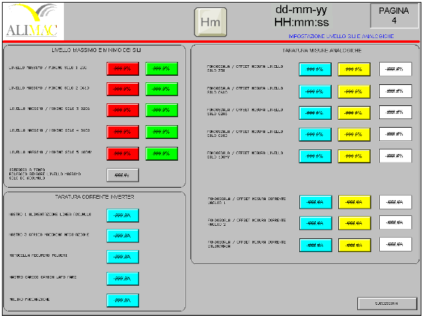Click the Pagina 4 page indicator

[394, 16]
